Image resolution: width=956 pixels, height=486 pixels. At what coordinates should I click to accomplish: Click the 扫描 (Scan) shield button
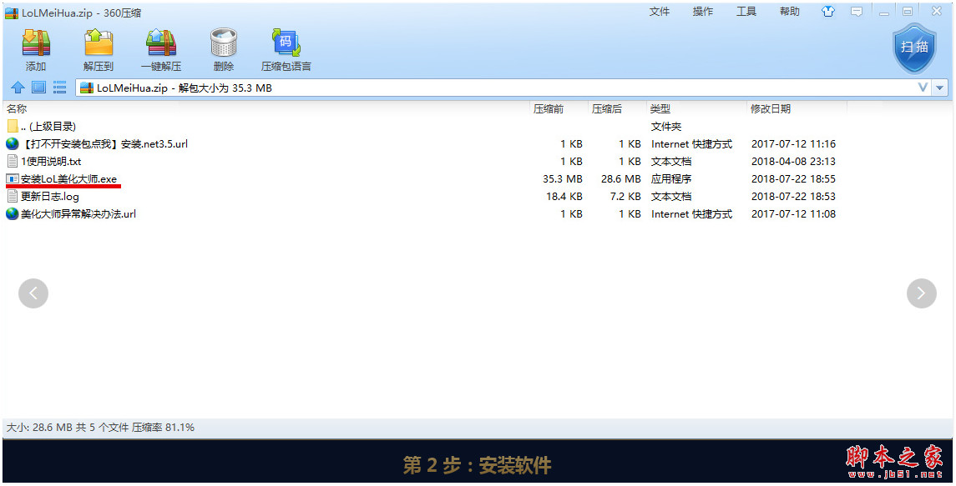pos(914,48)
